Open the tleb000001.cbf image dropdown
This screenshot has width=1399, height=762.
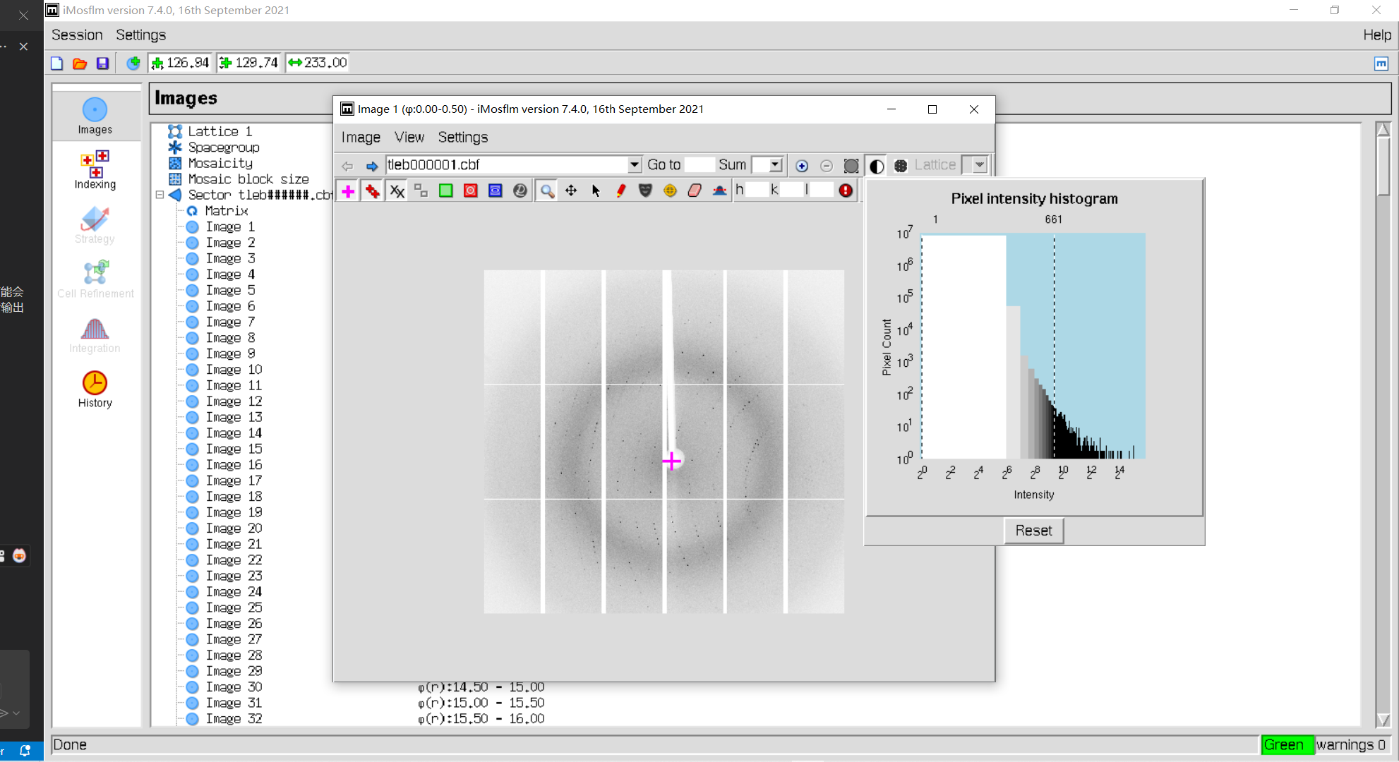pyautogui.click(x=634, y=165)
